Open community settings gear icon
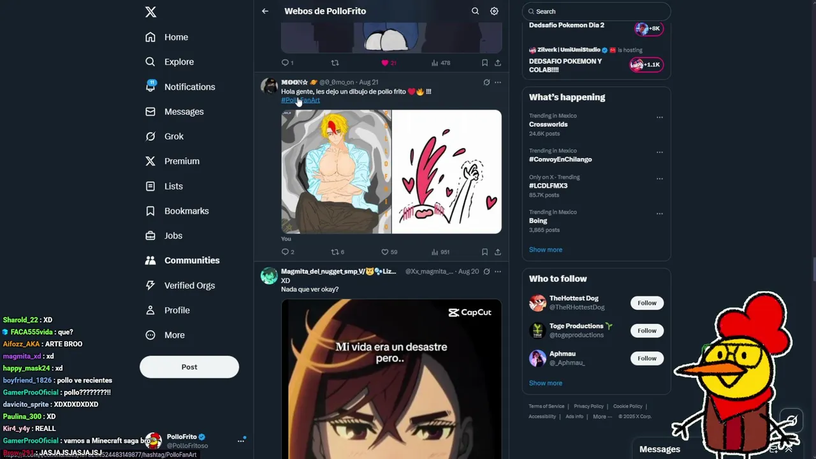The image size is (816, 459). (494, 11)
